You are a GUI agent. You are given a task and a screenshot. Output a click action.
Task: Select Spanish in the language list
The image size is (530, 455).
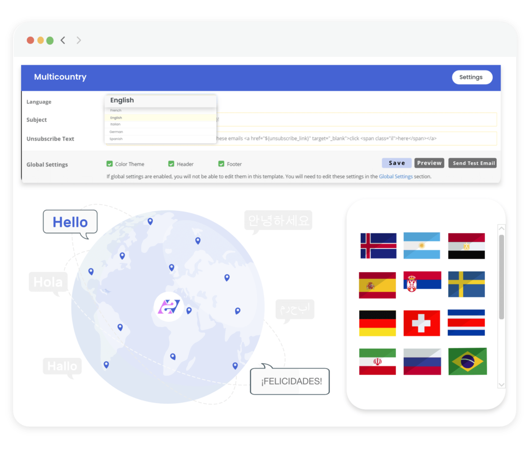coord(116,139)
